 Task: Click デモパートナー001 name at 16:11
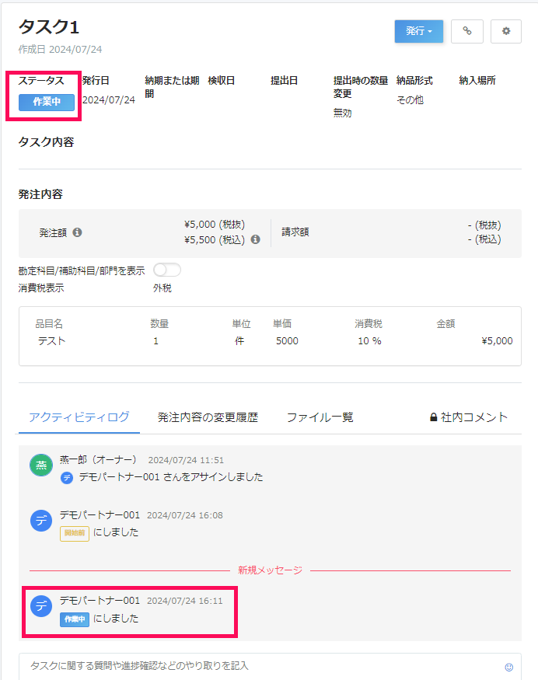[100, 601]
